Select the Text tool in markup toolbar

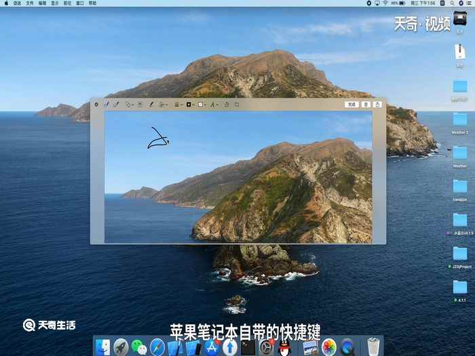pyautogui.click(x=140, y=104)
